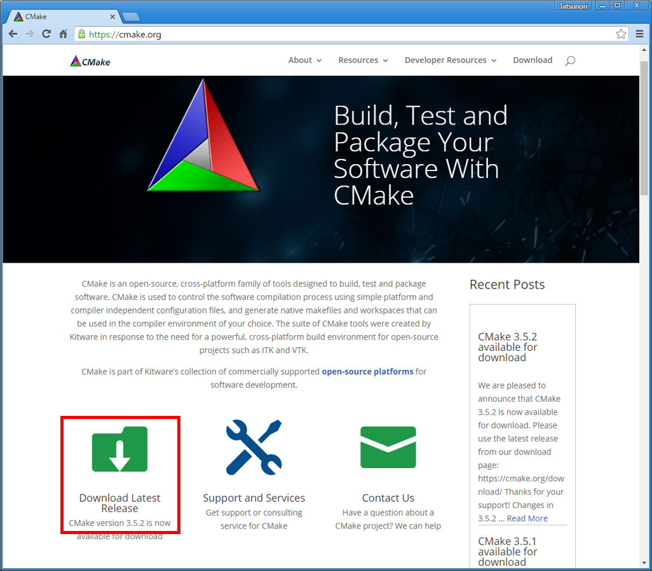This screenshot has height=571, width=652.
Task: Click 'Get support or consulting' text
Action: (x=254, y=513)
